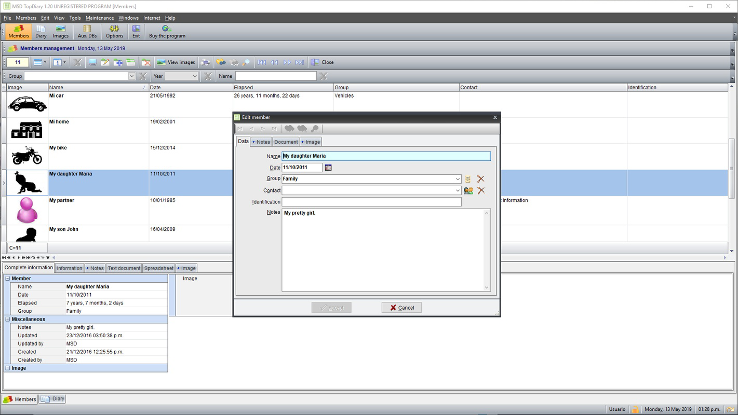Image resolution: width=738 pixels, height=415 pixels.
Task: Open the Group filter dropdown in the filter bar
Action: (131, 76)
